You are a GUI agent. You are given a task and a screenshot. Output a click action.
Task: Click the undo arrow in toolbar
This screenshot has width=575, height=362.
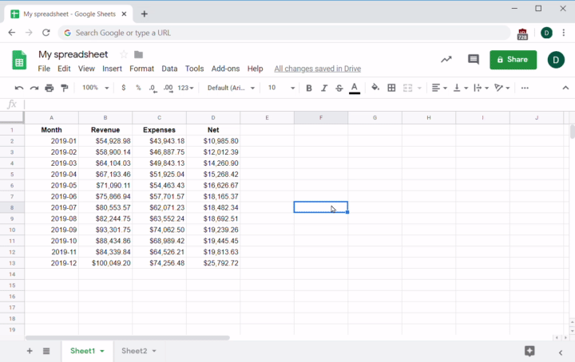click(x=19, y=88)
